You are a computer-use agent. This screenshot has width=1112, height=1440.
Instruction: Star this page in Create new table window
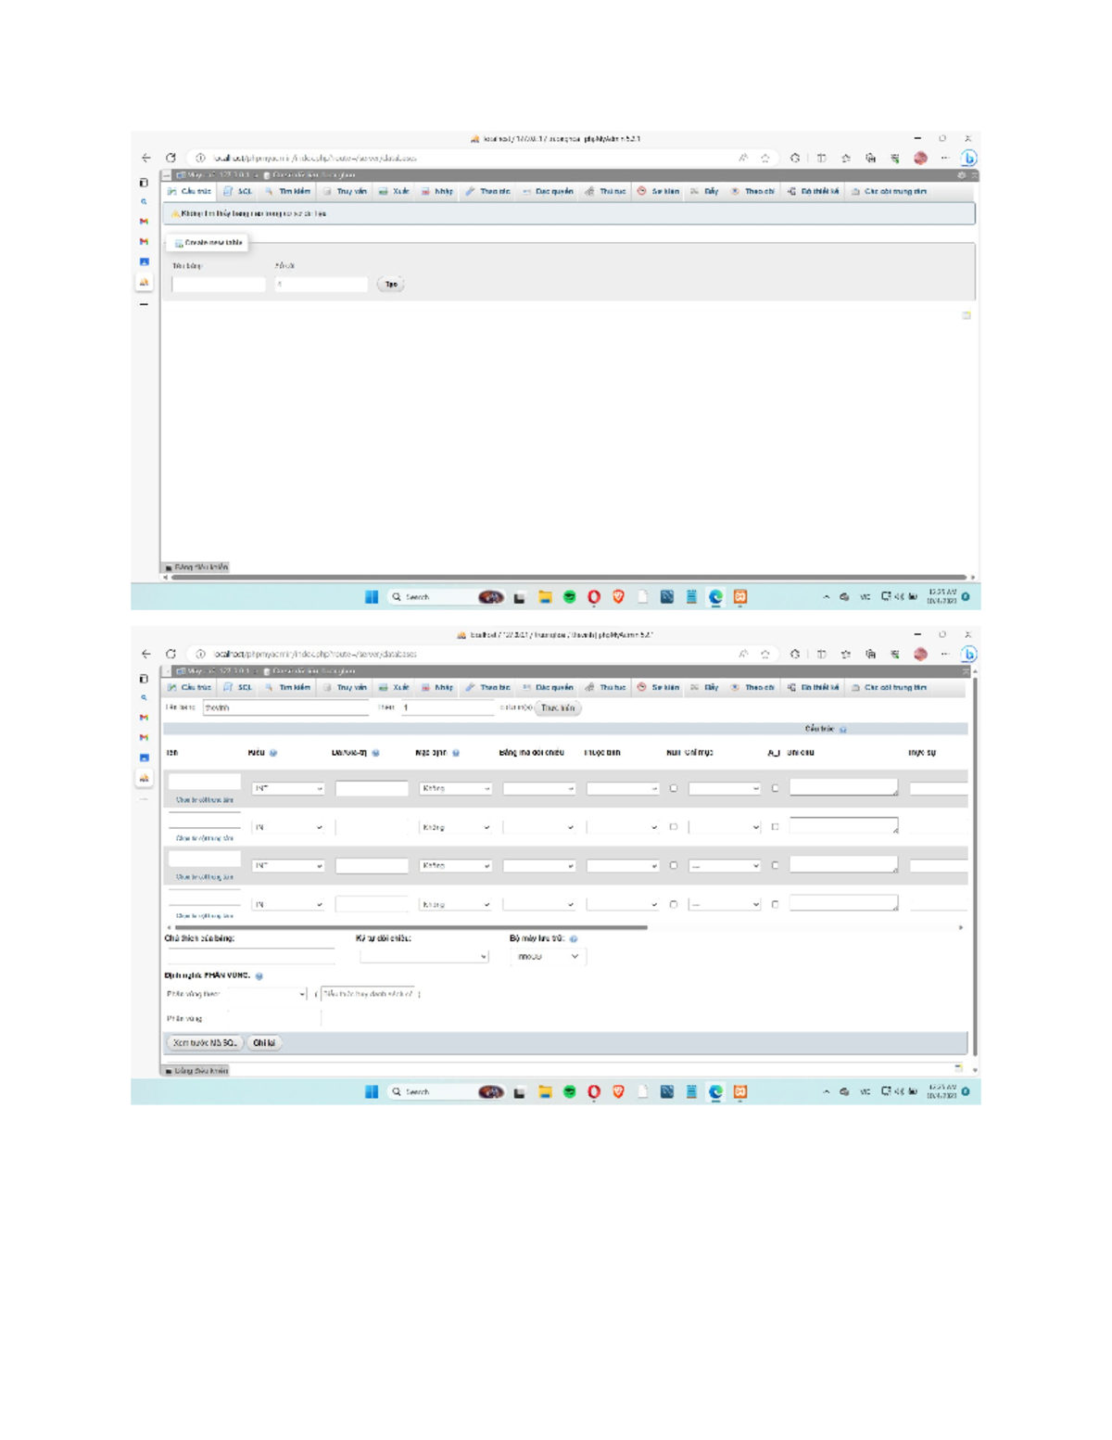pyautogui.click(x=765, y=159)
